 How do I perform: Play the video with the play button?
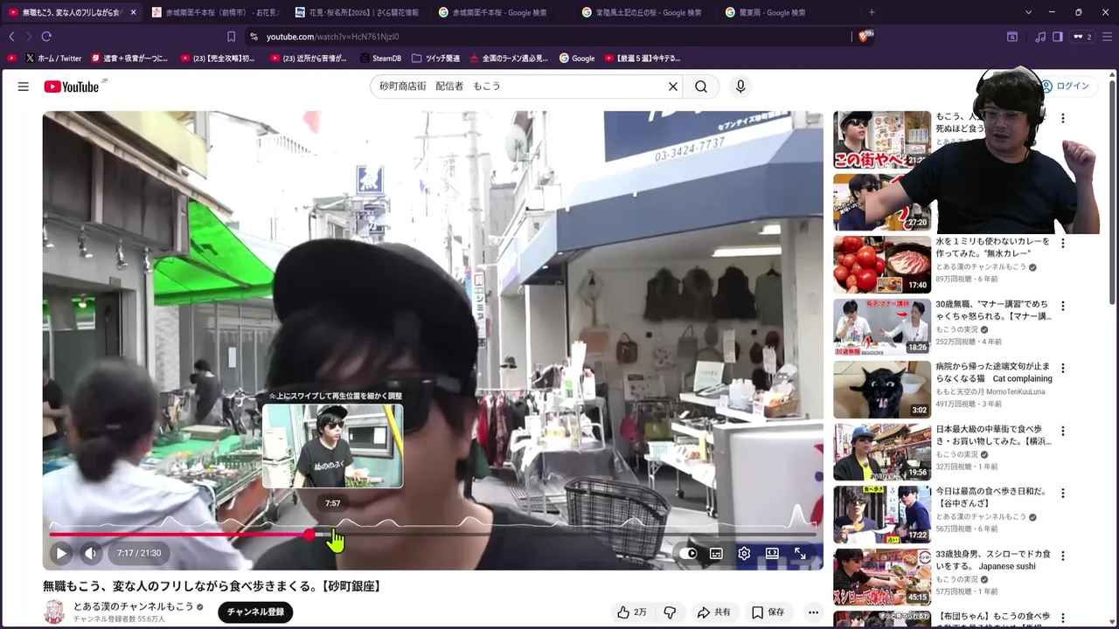(61, 553)
